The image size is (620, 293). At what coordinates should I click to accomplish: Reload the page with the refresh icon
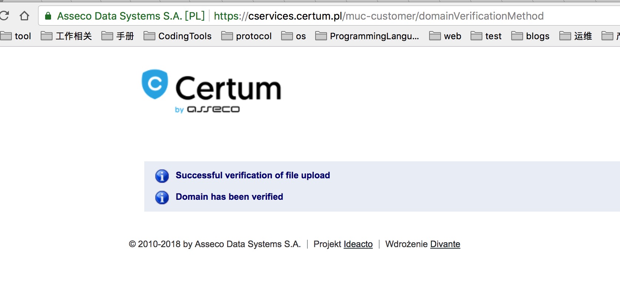[4, 16]
